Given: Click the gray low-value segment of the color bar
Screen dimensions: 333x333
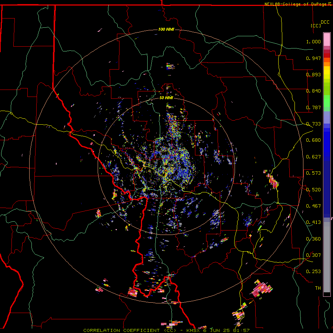Looking at the screenshot, I should click(x=327, y=257).
